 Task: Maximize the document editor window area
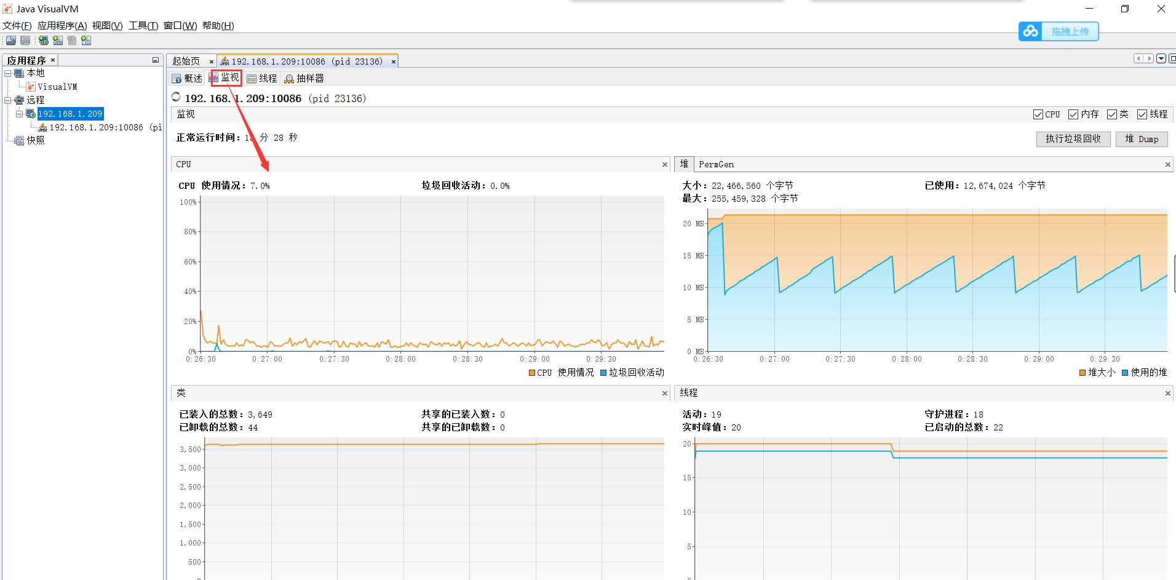[x=1172, y=58]
